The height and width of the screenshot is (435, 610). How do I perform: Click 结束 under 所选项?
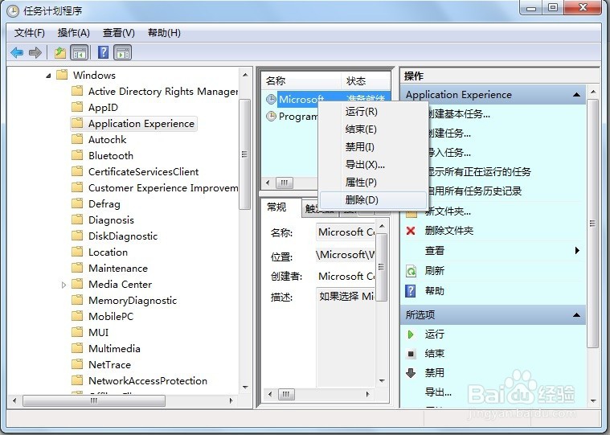pyautogui.click(x=435, y=354)
